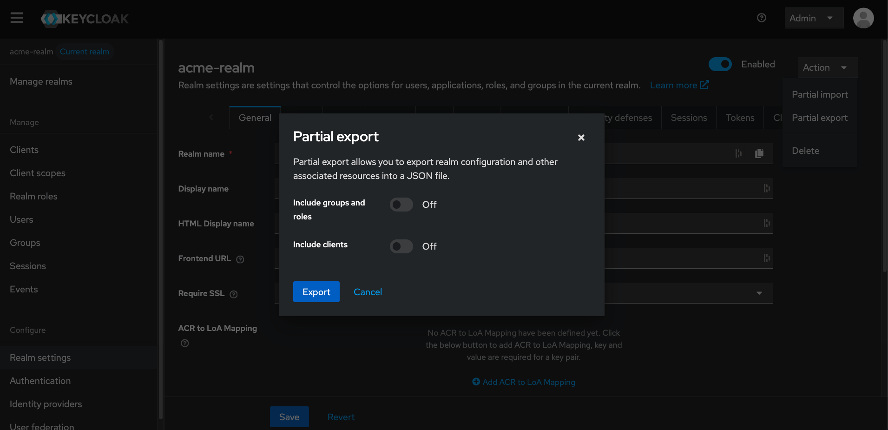Enable Include groups and roles switch
The width and height of the screenshot is (888, 430).
(x=401, y=205)
